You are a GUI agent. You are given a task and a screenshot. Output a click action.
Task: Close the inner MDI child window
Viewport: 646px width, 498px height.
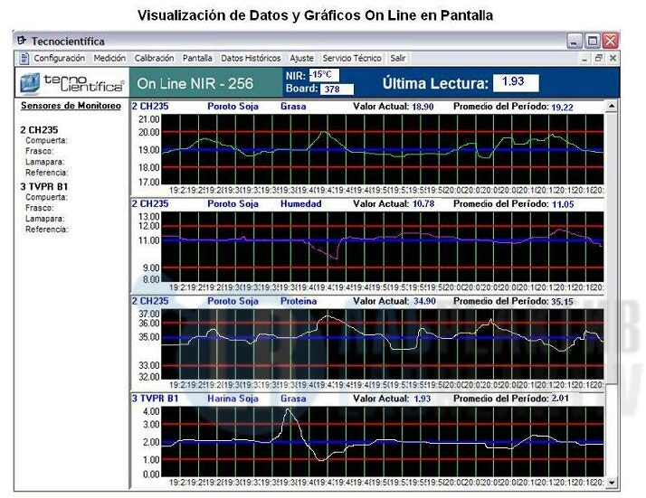point(613,59)
